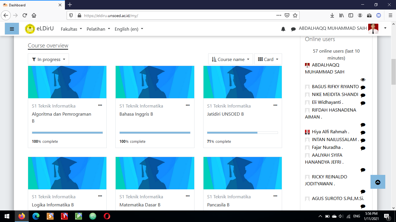Open the Jatidiri UNSOED B course

click(225, 114)
